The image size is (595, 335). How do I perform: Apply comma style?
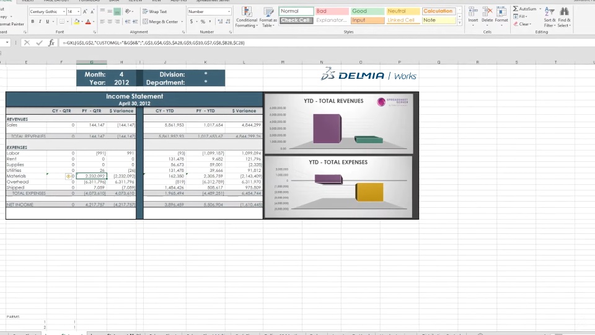[x=210, y=22]
